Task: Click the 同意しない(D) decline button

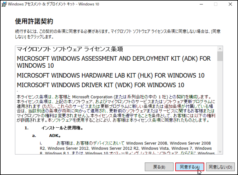Action: coord(220,167)
